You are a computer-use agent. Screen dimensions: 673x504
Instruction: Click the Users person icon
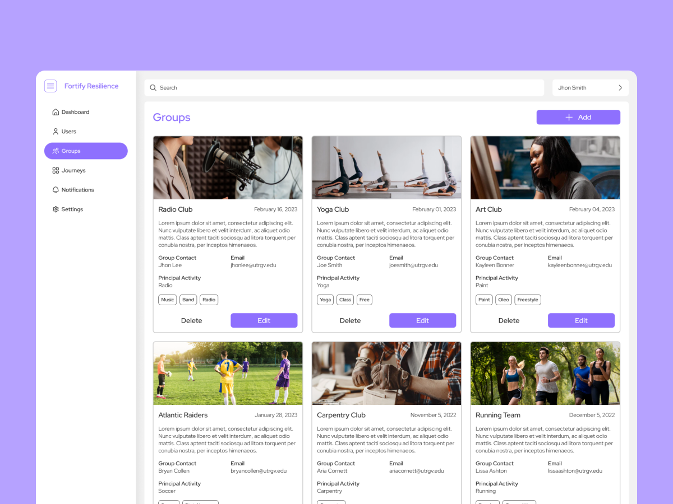point(56,132)
